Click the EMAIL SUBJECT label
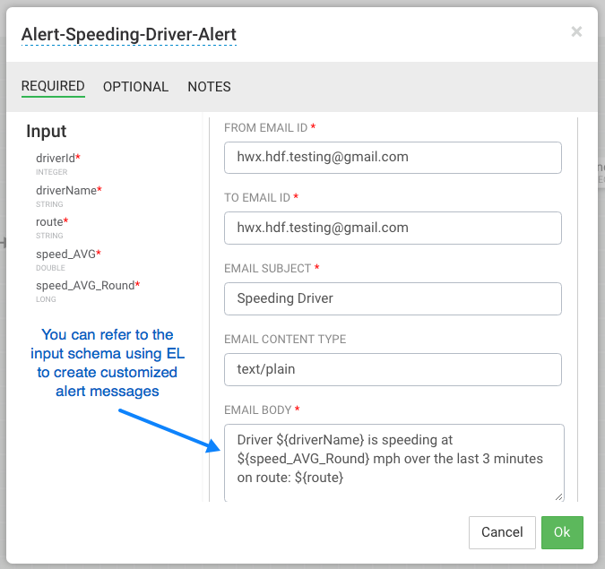 267,268
